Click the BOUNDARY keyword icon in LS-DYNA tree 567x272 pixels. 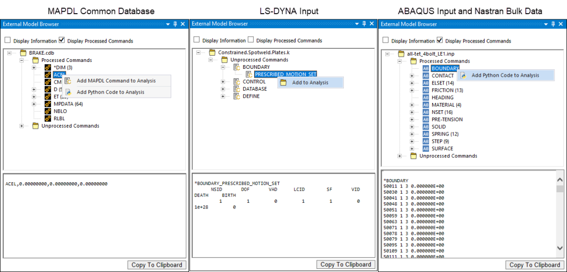(237, 67)
